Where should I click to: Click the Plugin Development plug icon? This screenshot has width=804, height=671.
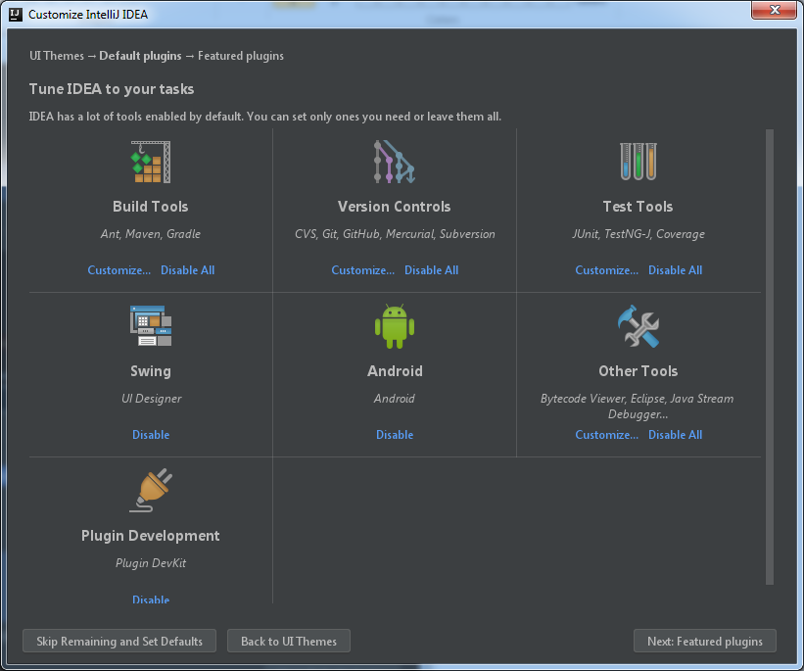(x=151, y=491)
